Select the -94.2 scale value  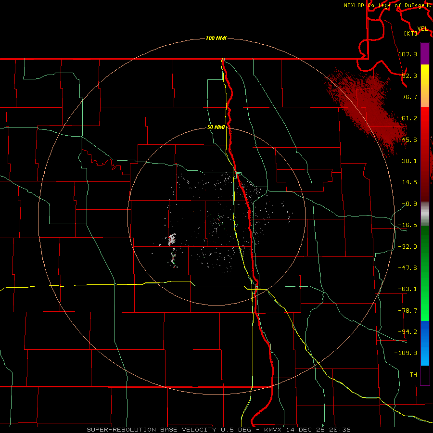pyautogui.click(x=408, y=332)
